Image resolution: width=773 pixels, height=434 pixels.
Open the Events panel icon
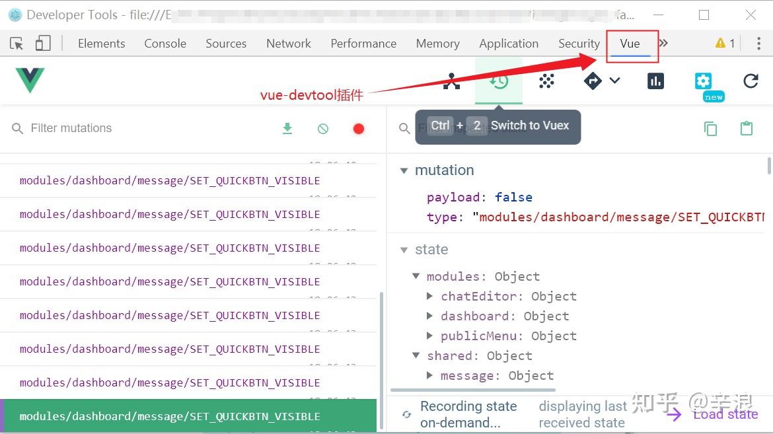click(x=546, y=81)
